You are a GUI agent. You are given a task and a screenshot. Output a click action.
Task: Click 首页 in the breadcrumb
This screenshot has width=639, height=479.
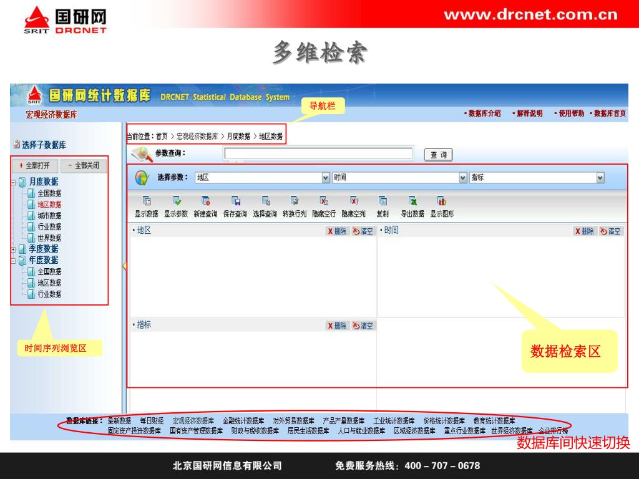pos(162,136)
